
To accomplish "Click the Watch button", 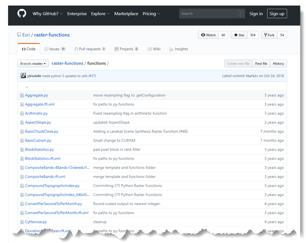I will [x=208, y=35].
